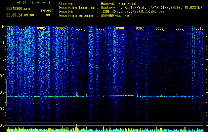
Task: Click the Receiver label
Action: point(67,12)
